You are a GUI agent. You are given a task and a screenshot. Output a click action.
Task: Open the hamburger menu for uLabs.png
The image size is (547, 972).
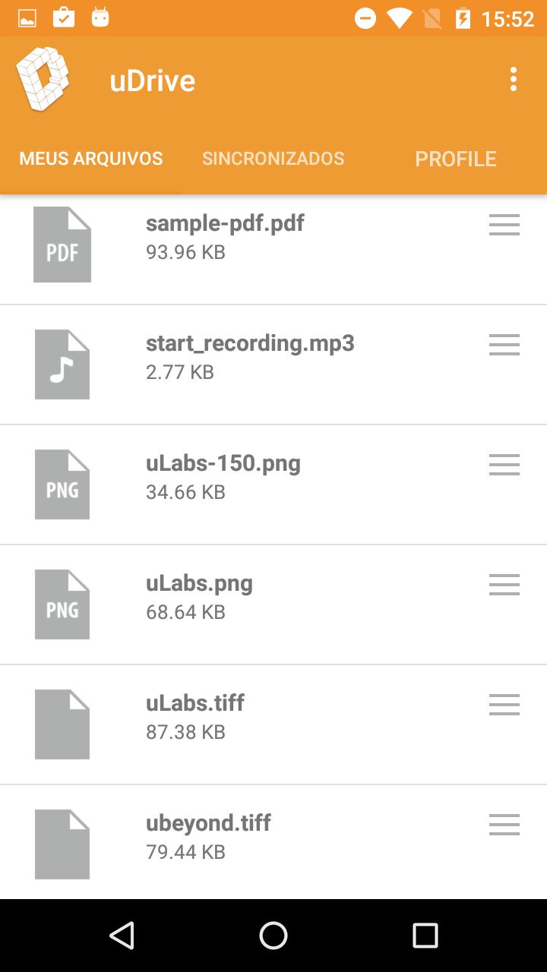pos(504,585)
